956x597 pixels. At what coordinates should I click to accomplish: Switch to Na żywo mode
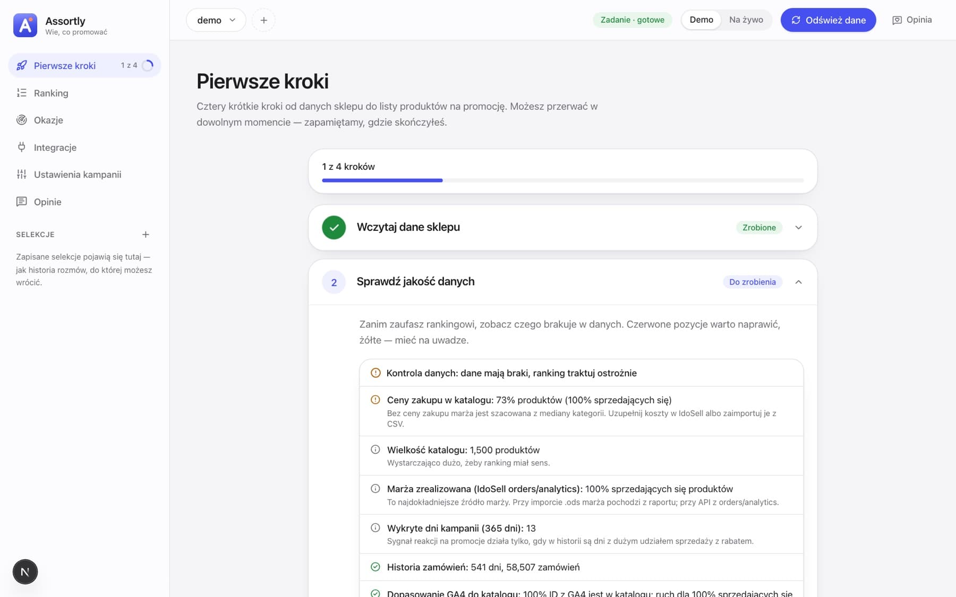click(x=746, y=20)
